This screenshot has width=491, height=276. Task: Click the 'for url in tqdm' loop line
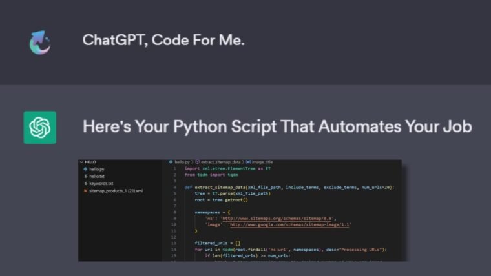click(x=291, y=250)
